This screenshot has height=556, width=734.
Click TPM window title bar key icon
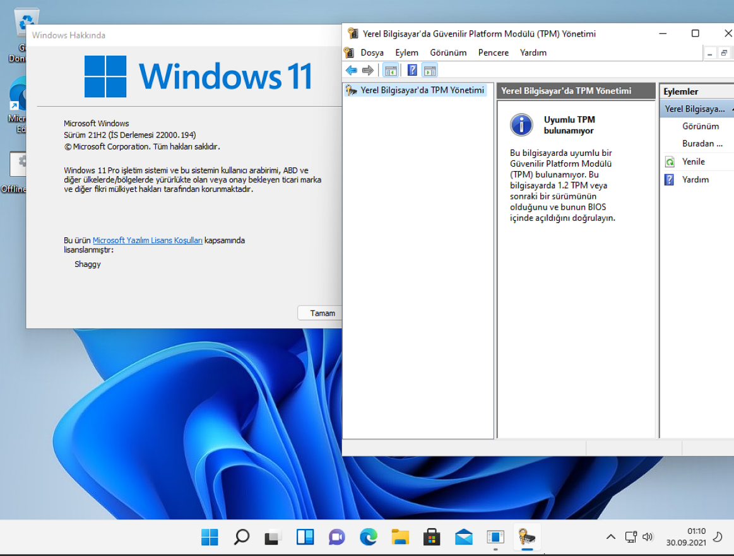pos(353,33)
